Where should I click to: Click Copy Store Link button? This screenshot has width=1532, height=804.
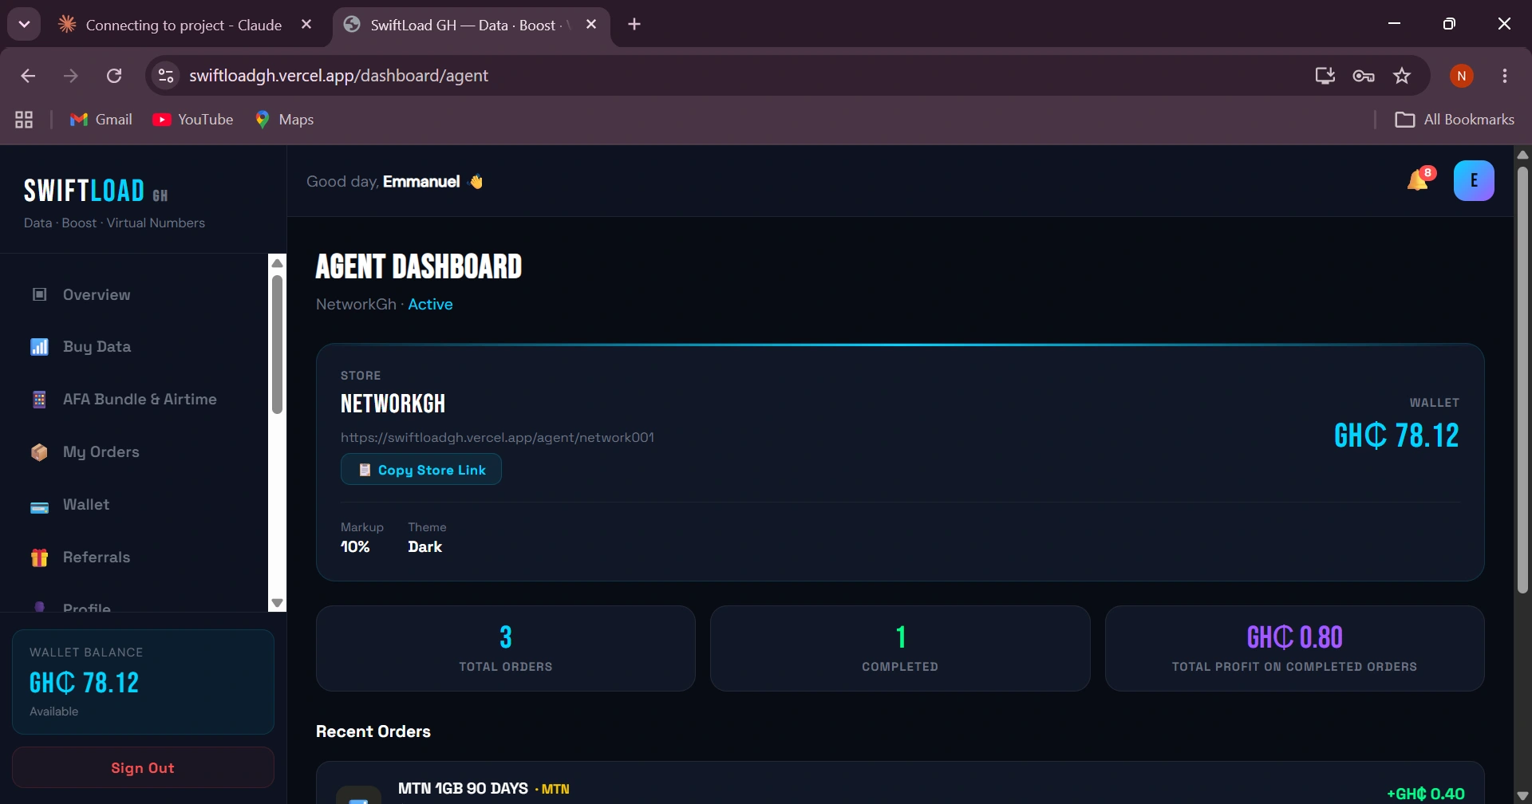click(x=421, y=470)
